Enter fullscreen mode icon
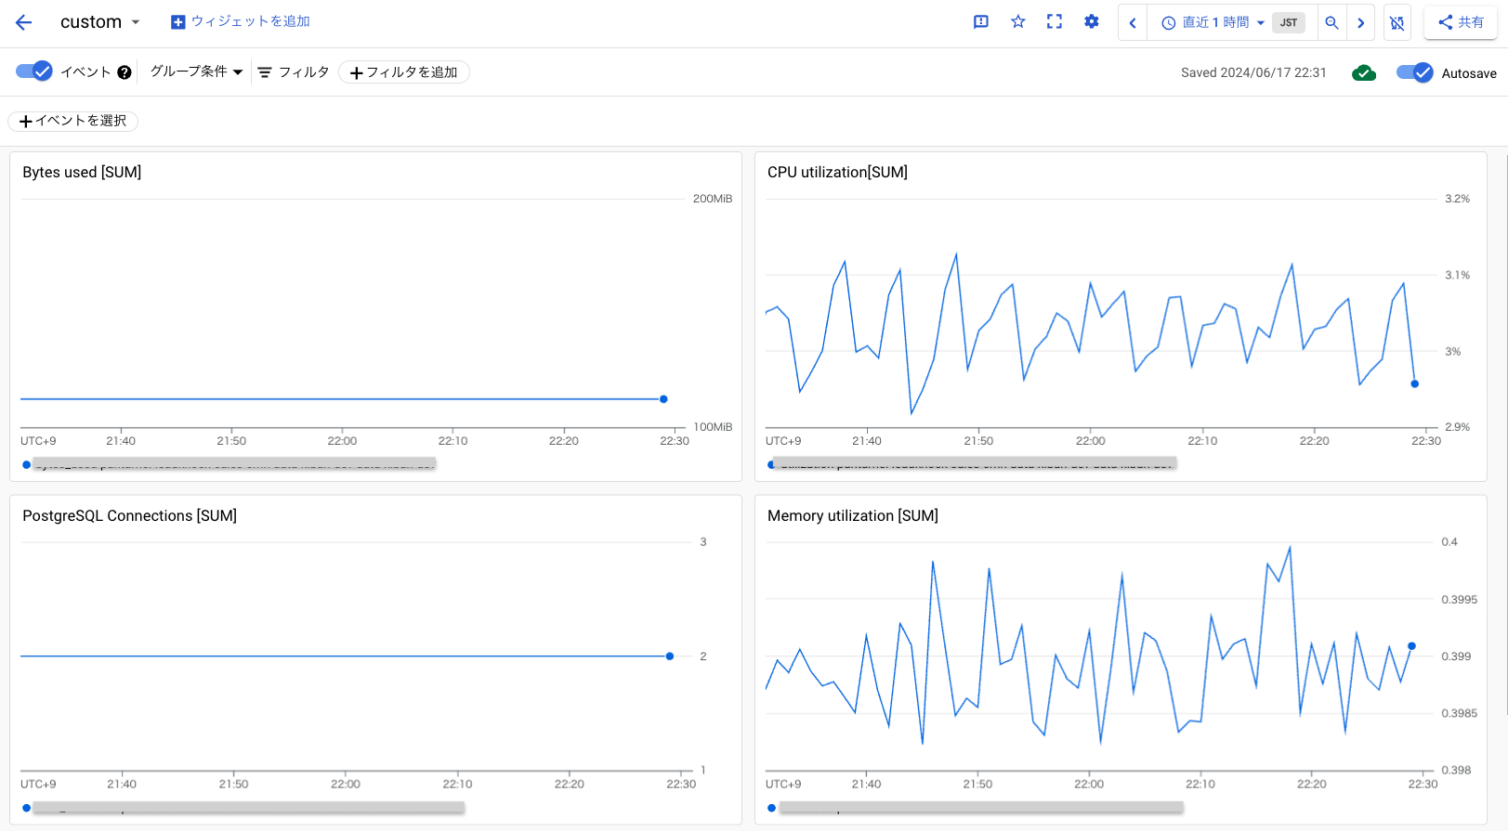This screenshot has height=831, width=1508. click(1055, 22)
